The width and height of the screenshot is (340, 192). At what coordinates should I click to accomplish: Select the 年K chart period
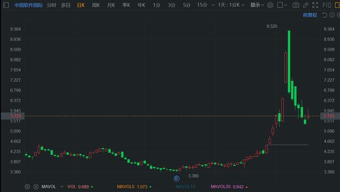pos(141,5)
